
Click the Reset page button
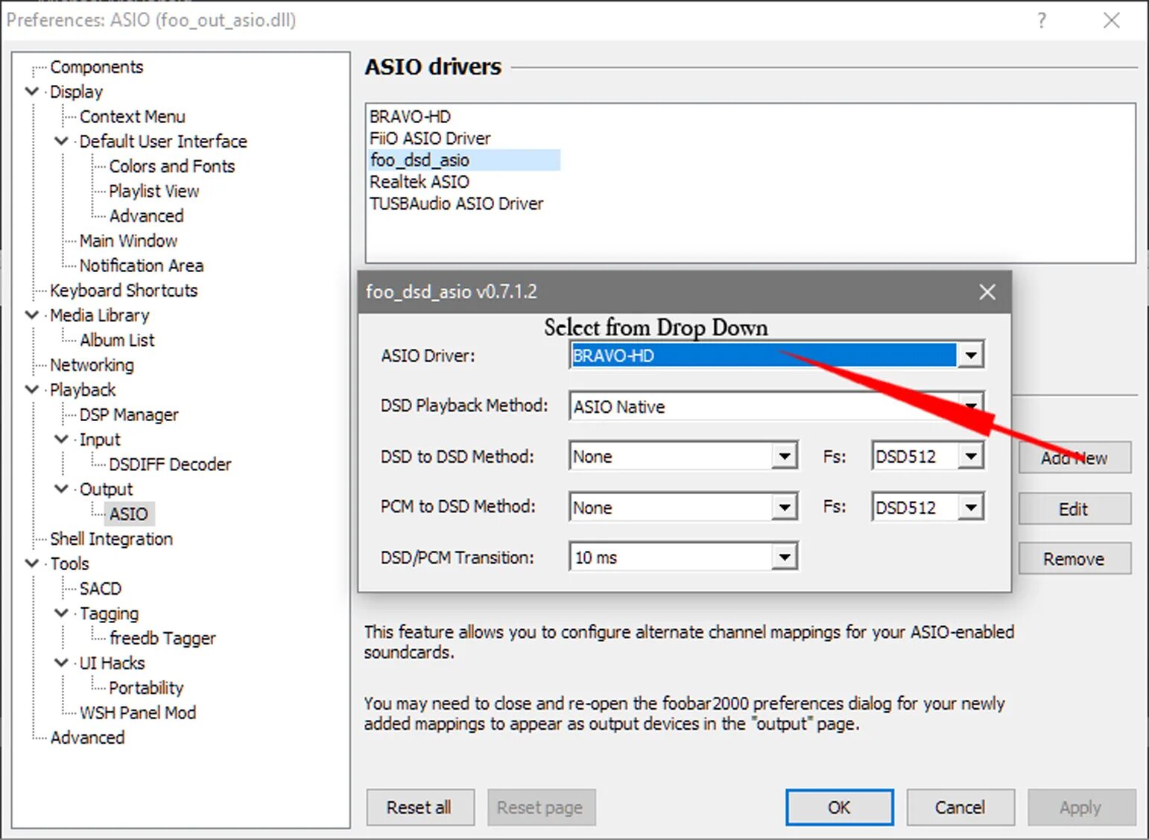click(541, 807)
